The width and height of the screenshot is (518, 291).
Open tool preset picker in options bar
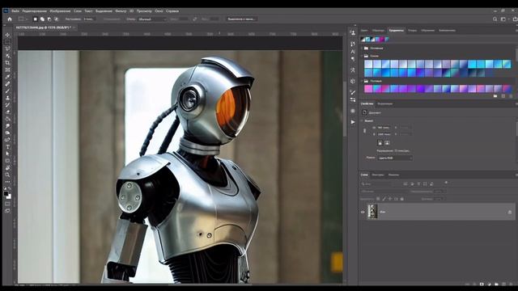click(x=23, y=19)
